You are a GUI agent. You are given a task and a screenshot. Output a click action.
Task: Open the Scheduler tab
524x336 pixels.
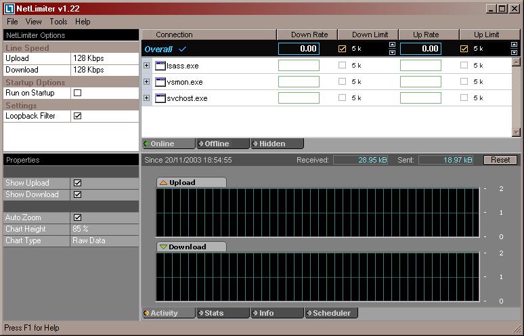[x=331, y=313]
